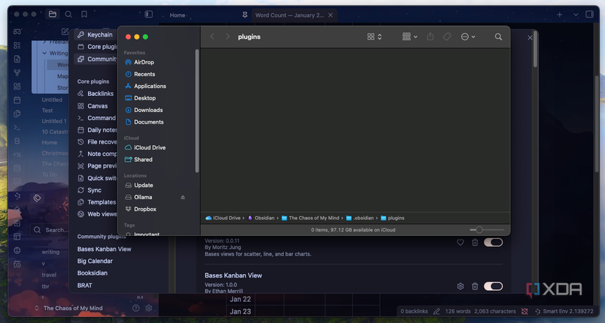605x323 pixels.
Task: Open Community plugins settings section
Action: (97, 59)
